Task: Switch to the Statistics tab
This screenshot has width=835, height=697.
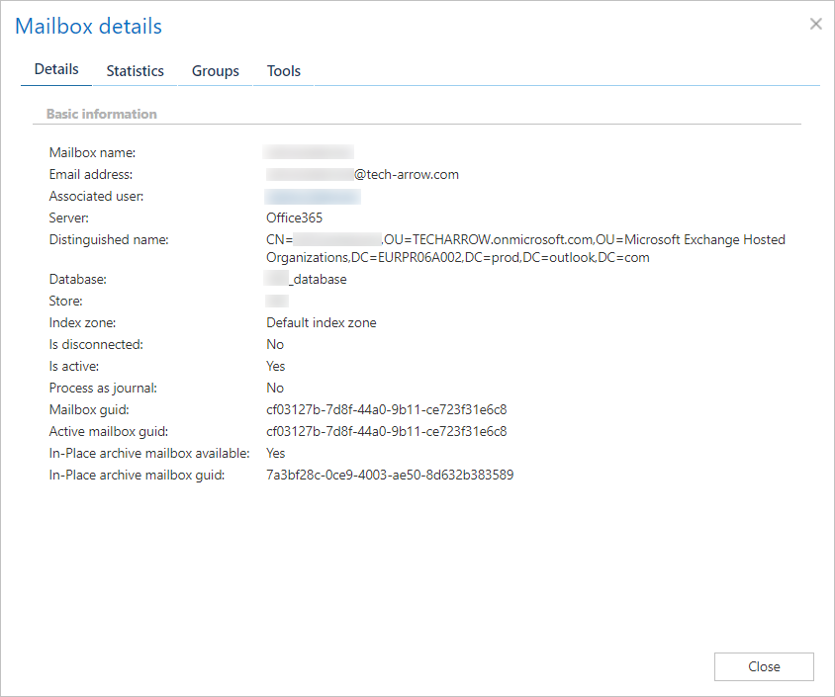Action: (x=135, y=71)
